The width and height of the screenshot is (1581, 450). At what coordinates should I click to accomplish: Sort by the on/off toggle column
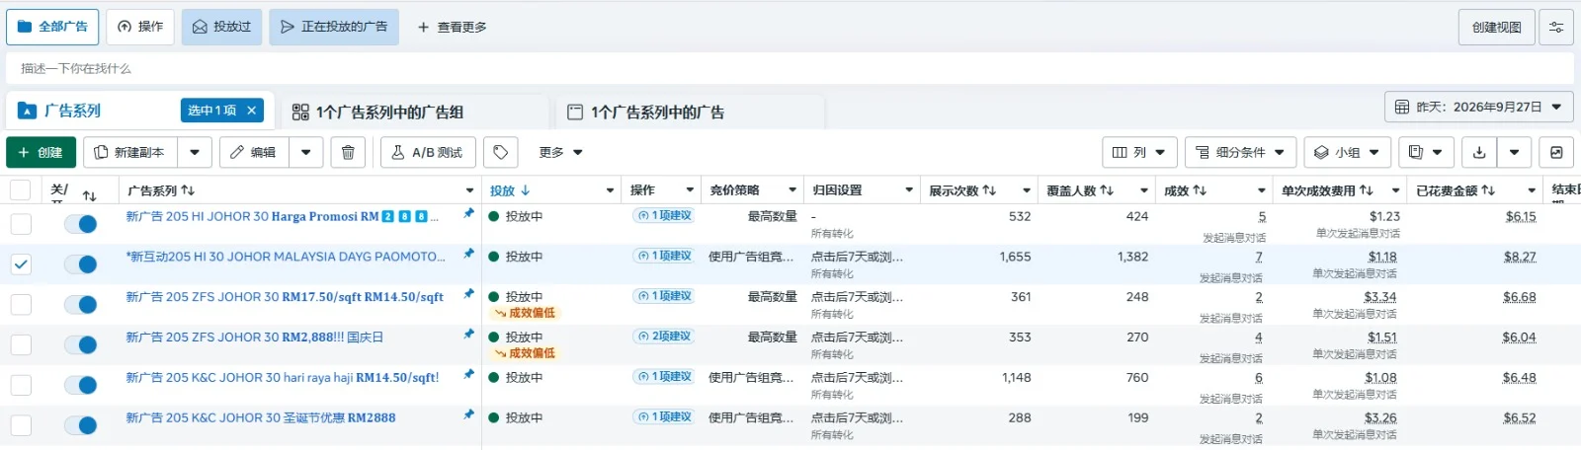click(x=89, y=195)
